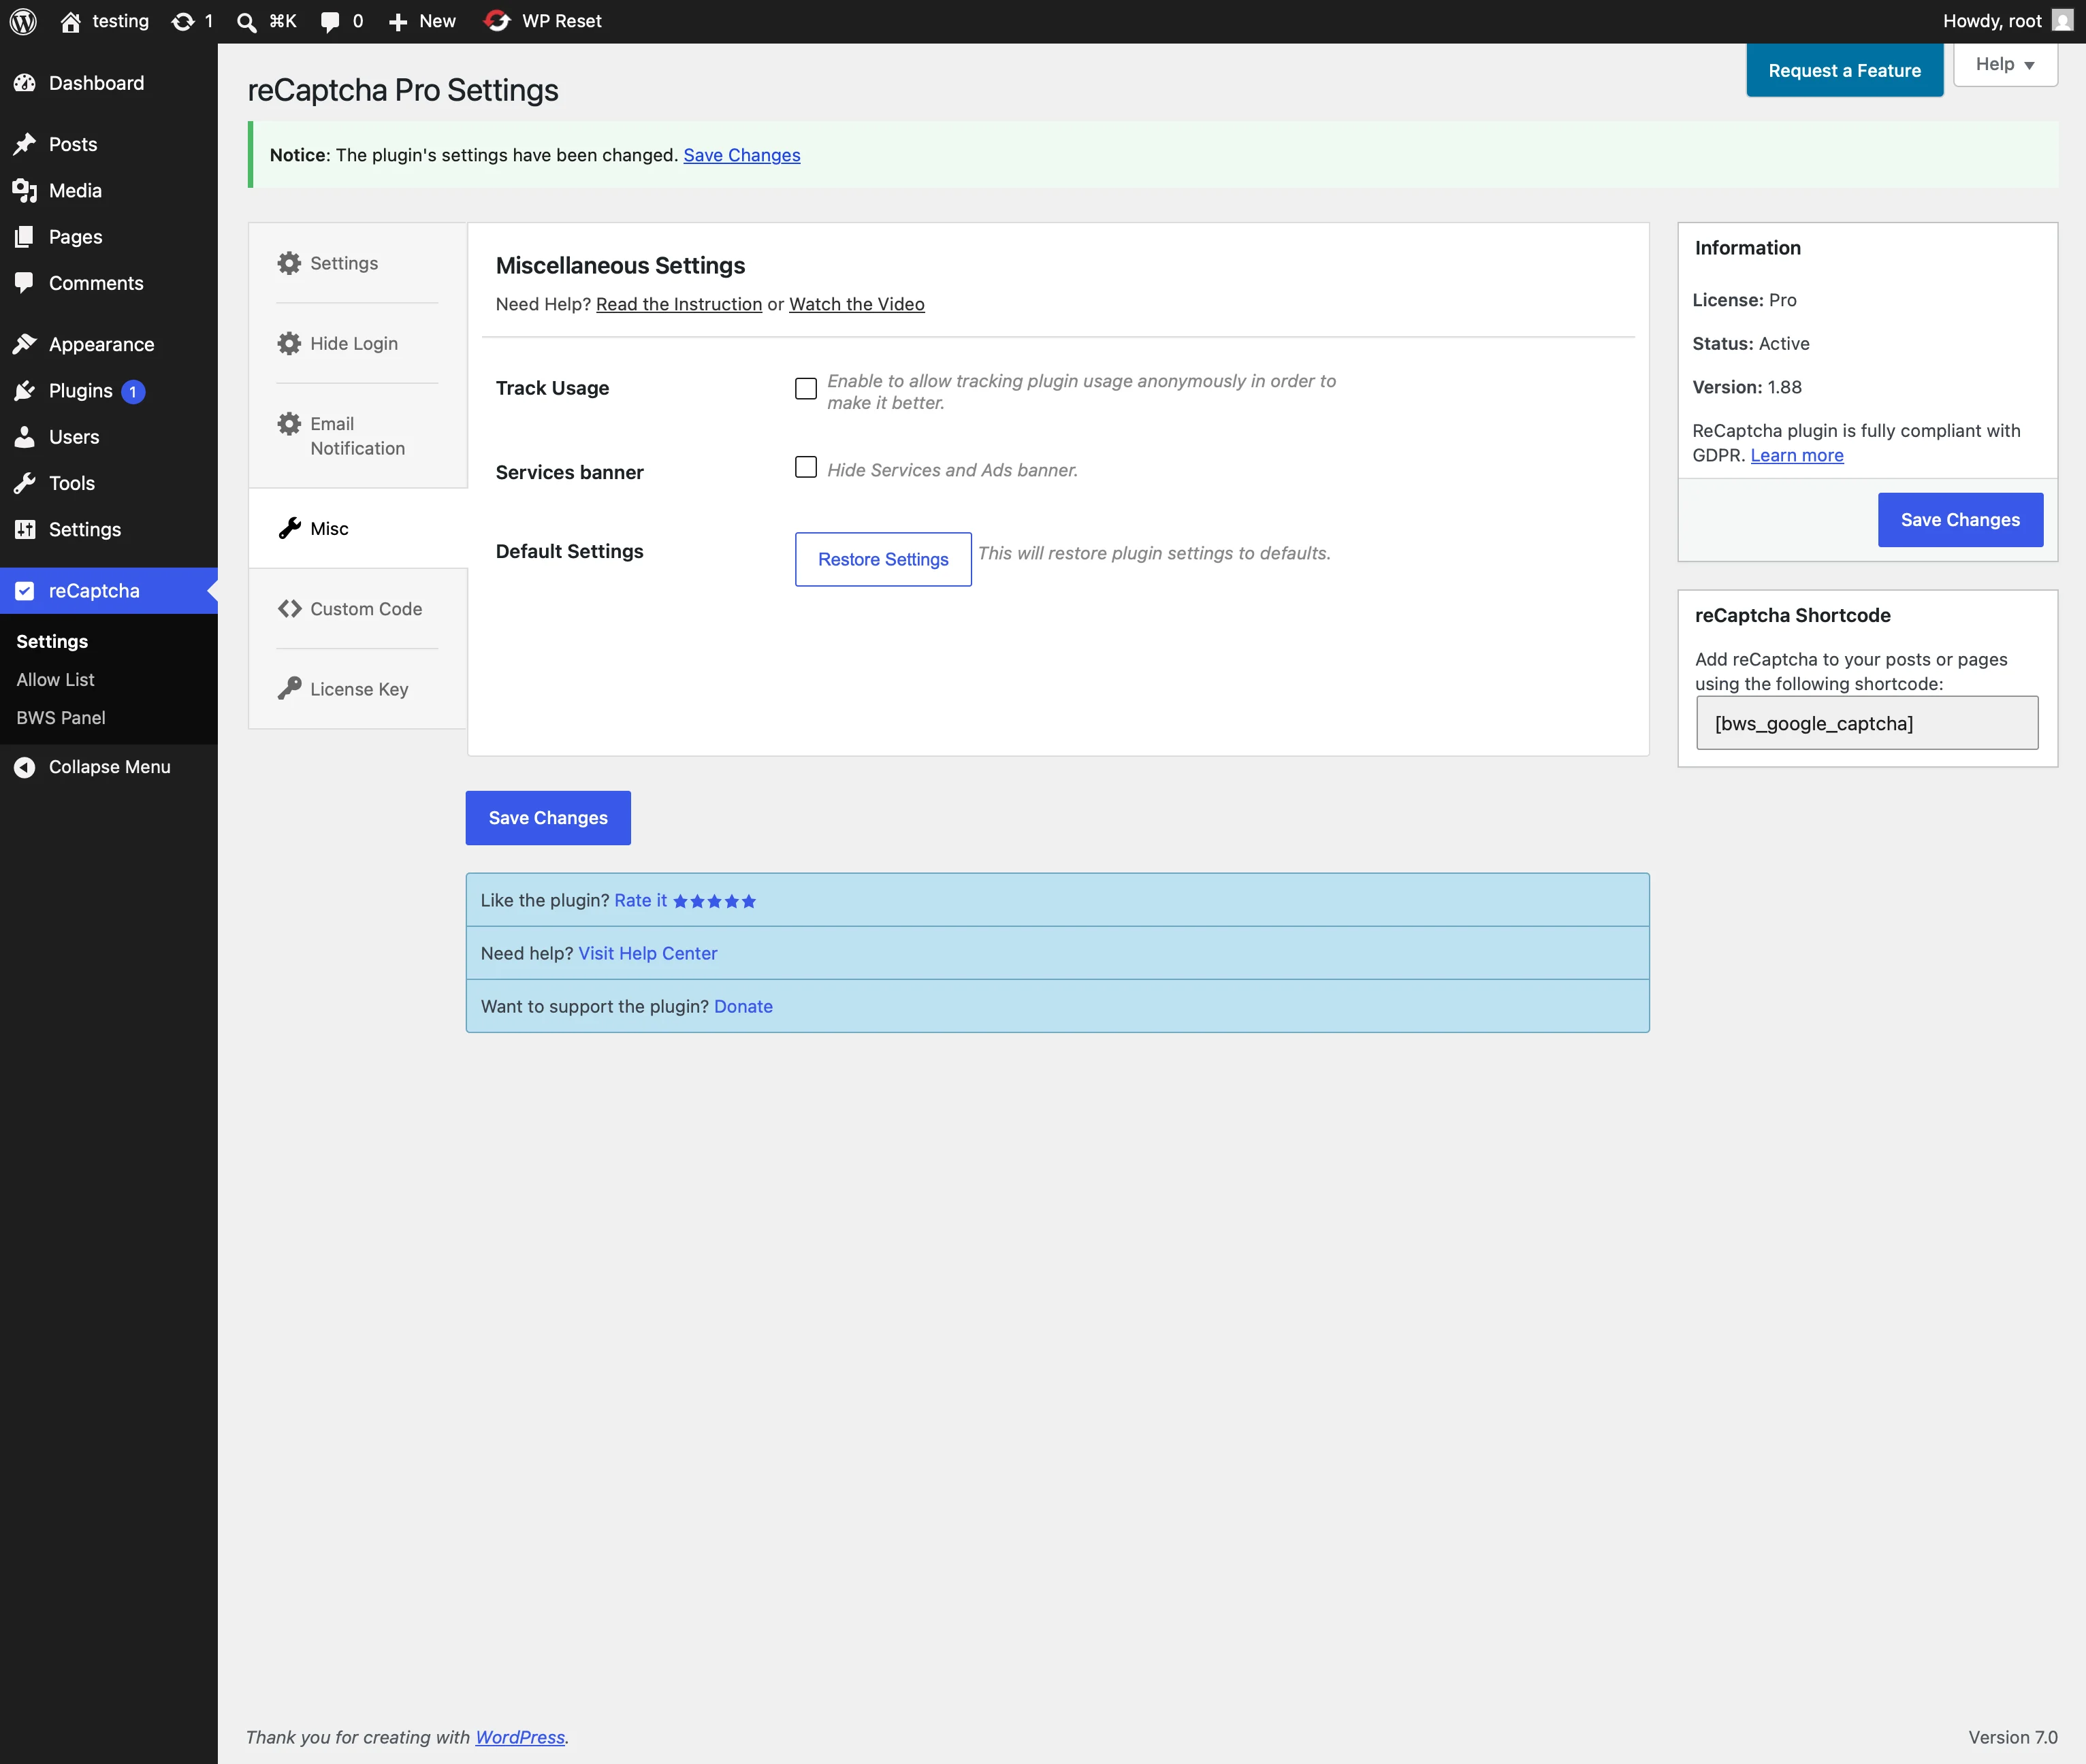
Task: Click the WordPress logo icon
Action: click(23, 21)
